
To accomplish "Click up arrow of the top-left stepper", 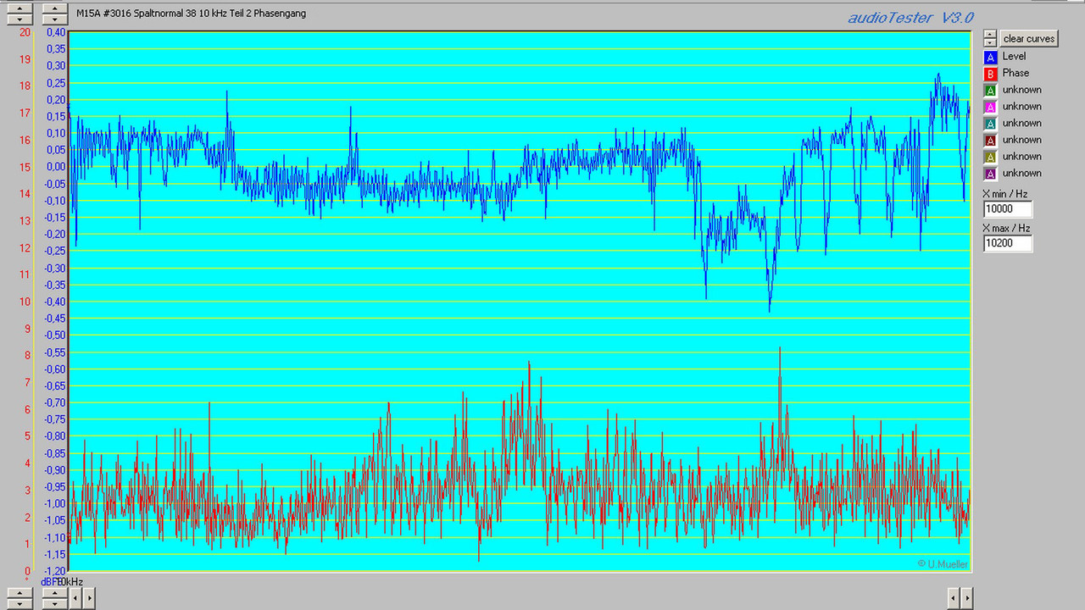I will point(19,8).
